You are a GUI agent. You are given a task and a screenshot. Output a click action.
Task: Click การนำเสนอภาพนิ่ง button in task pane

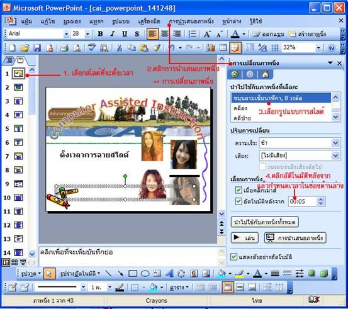(295, 238)
